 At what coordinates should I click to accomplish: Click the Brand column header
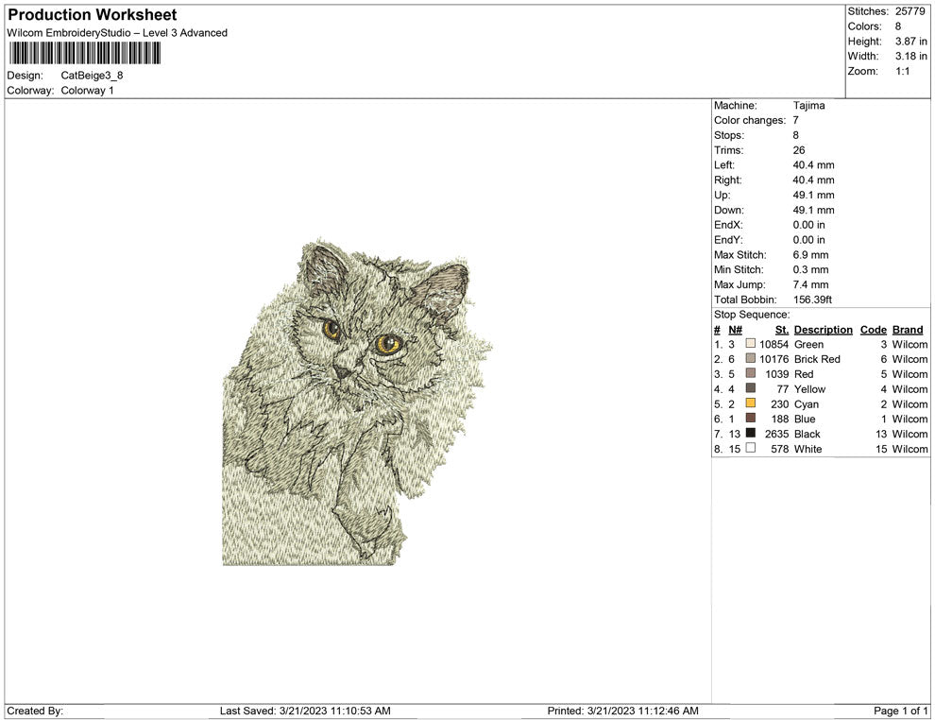point(907,330)
